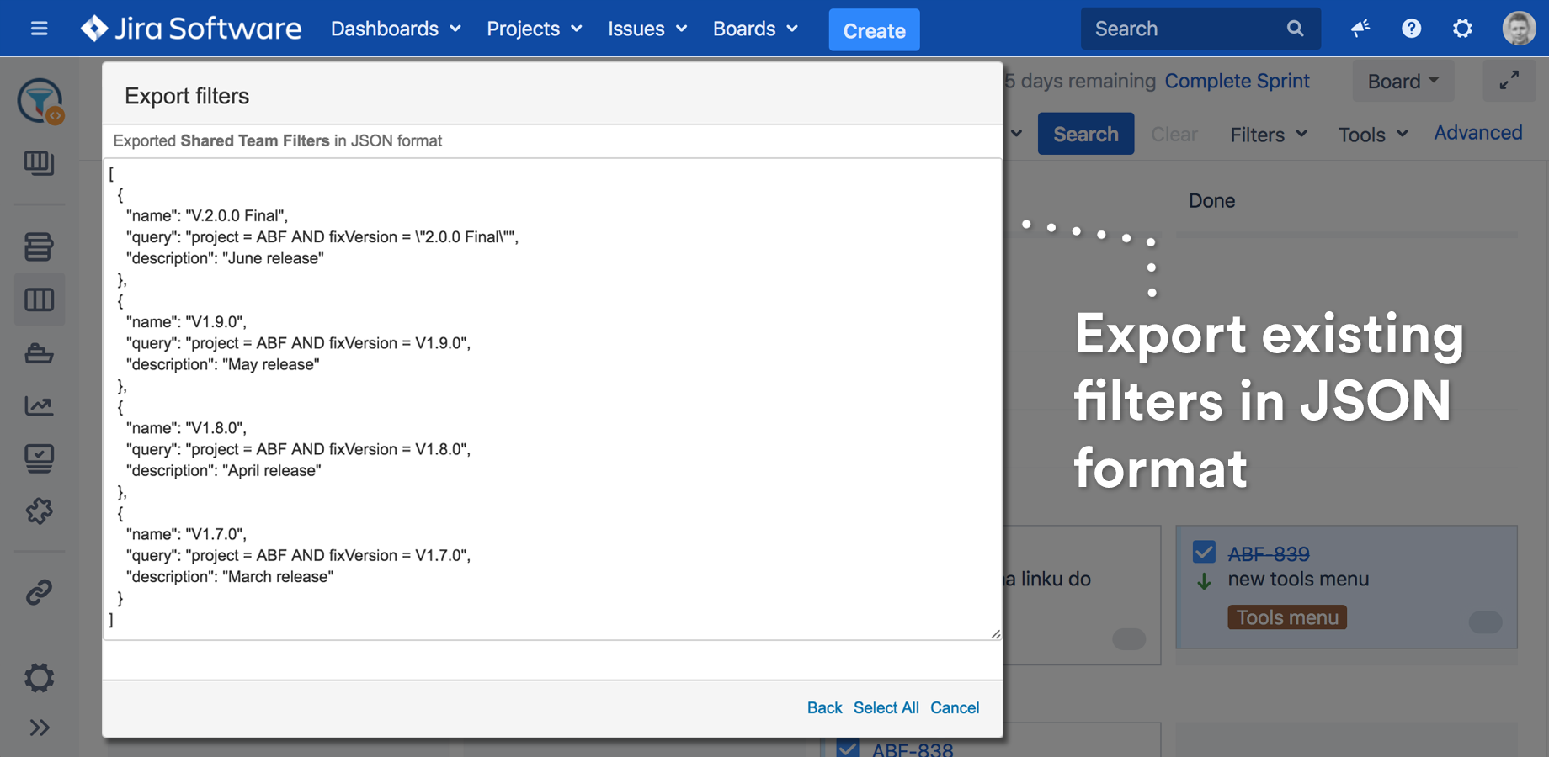The width and height of the screenshot is (1549, 757).
Task: Open the hamburger navigation menu
Action: click(39, 29)
